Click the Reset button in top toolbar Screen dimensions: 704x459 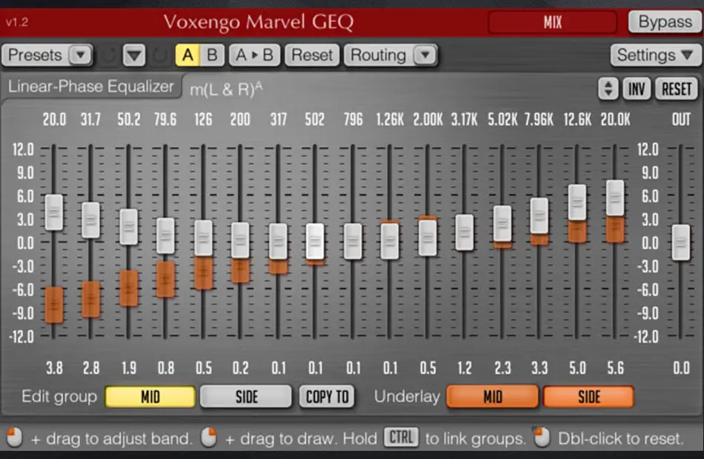[312, 56]
